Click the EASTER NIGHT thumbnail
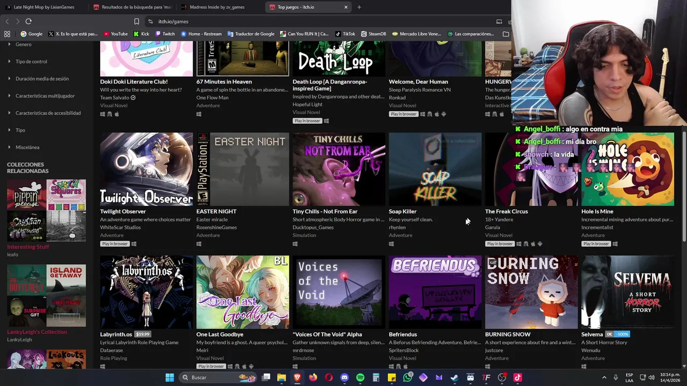Screen dimensions: 687x386 (243, 169)
